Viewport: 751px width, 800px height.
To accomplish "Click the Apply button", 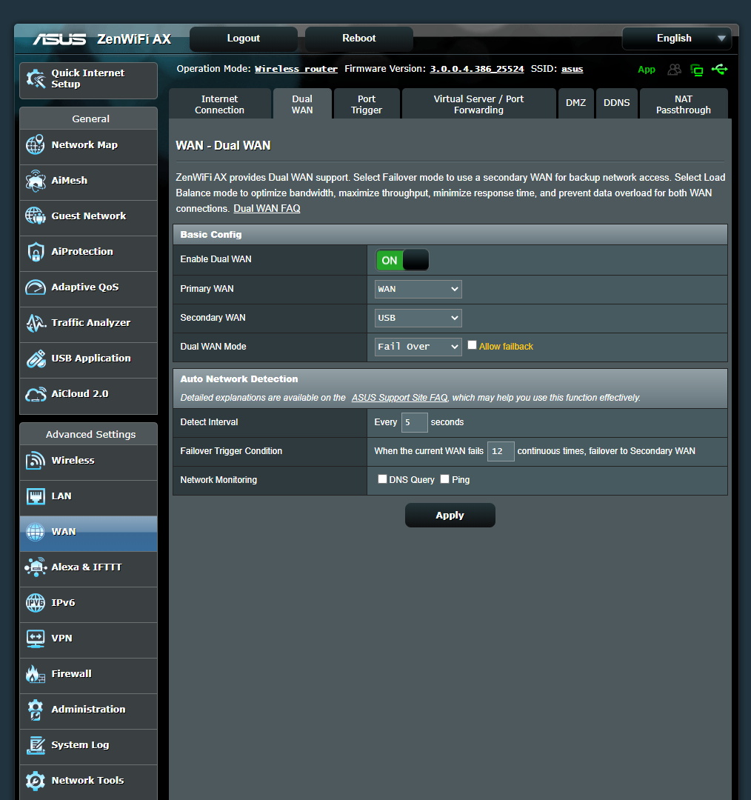I will tap(450, 516).
